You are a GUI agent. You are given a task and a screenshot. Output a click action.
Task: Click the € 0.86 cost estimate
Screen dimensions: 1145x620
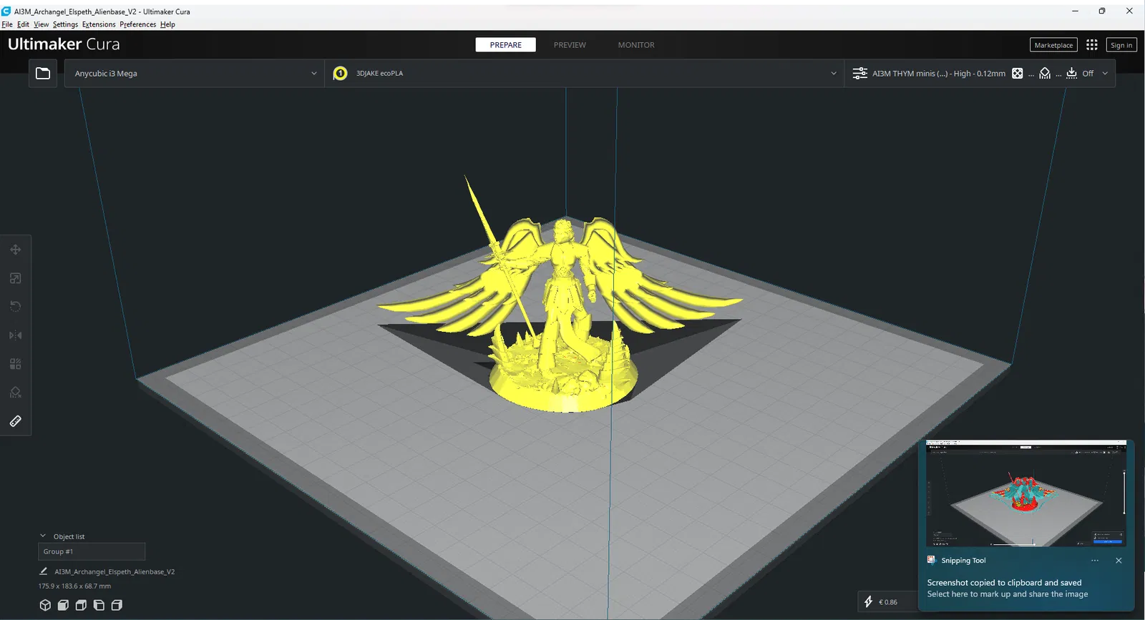point(888,602)
